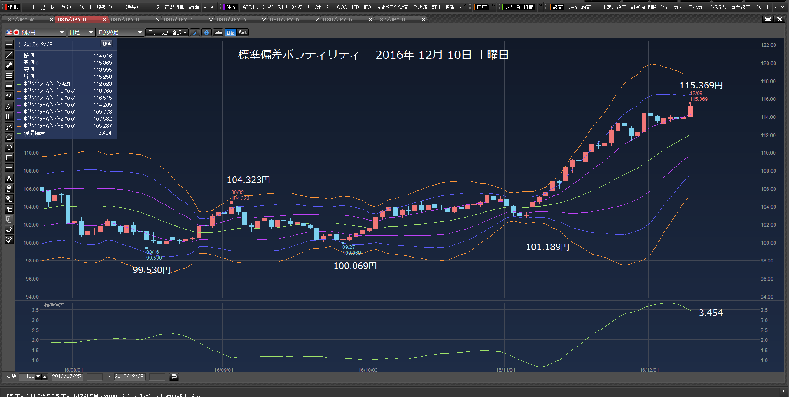This screenshot has width=789, height=397.
Task: Select the circle drawing tool
Action: tap(9, 147)
